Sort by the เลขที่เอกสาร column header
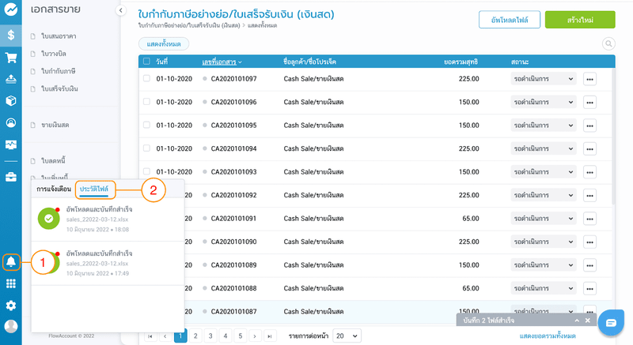The image size is (633, 345). pyautogui.click(x=222, y=62)
